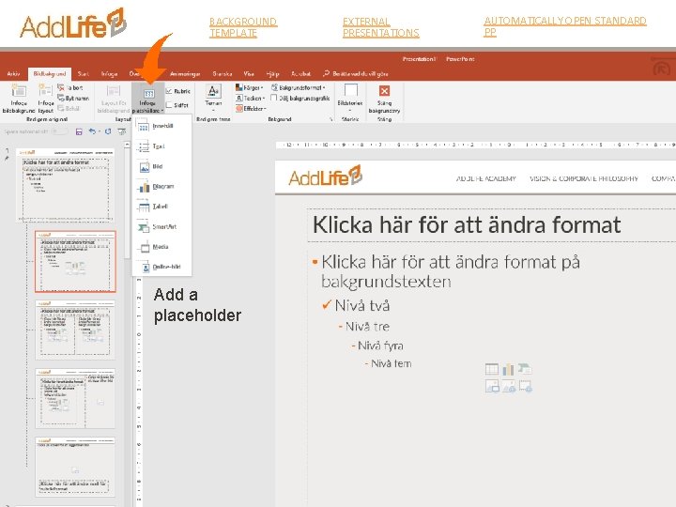Open Effekter effects dropdown
The width and height of the screenshot is (676, 507).
pyautogui.click(x=251, y=108)
